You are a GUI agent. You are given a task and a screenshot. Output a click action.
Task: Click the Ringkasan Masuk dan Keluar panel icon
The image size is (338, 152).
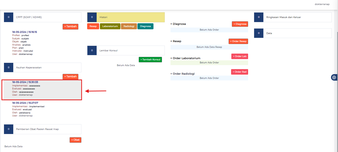point(258,17)
